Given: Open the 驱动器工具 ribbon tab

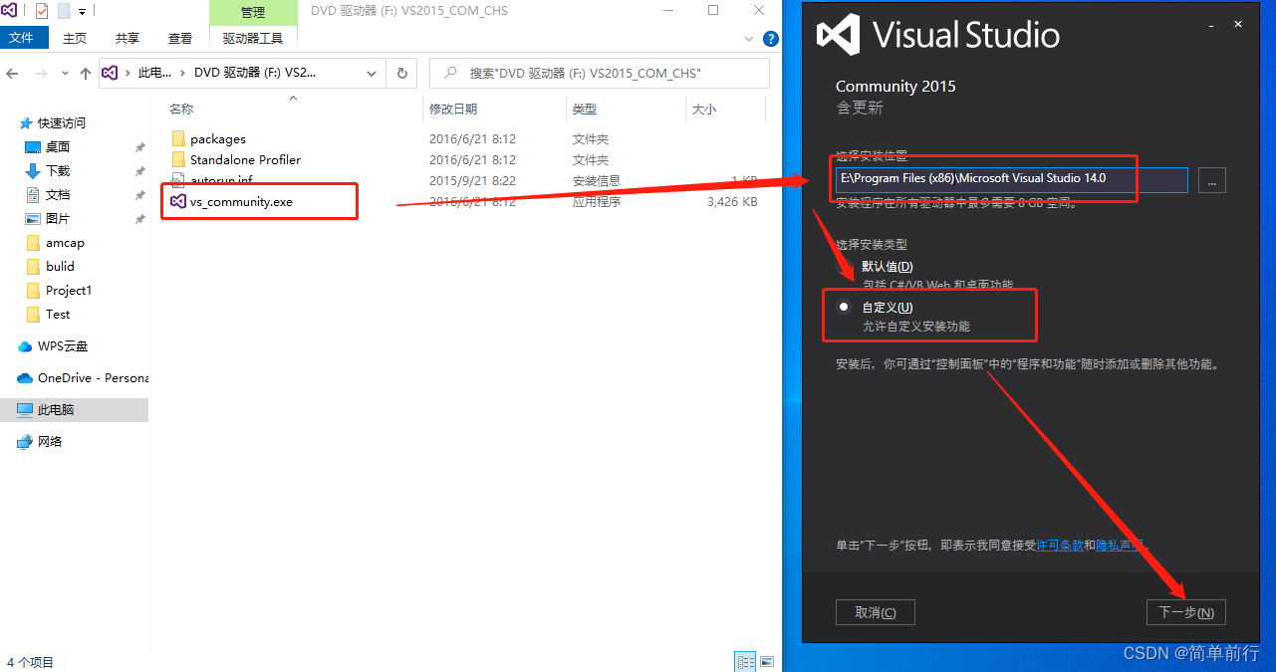Looking at the screenshot, I should pos(253,38).
